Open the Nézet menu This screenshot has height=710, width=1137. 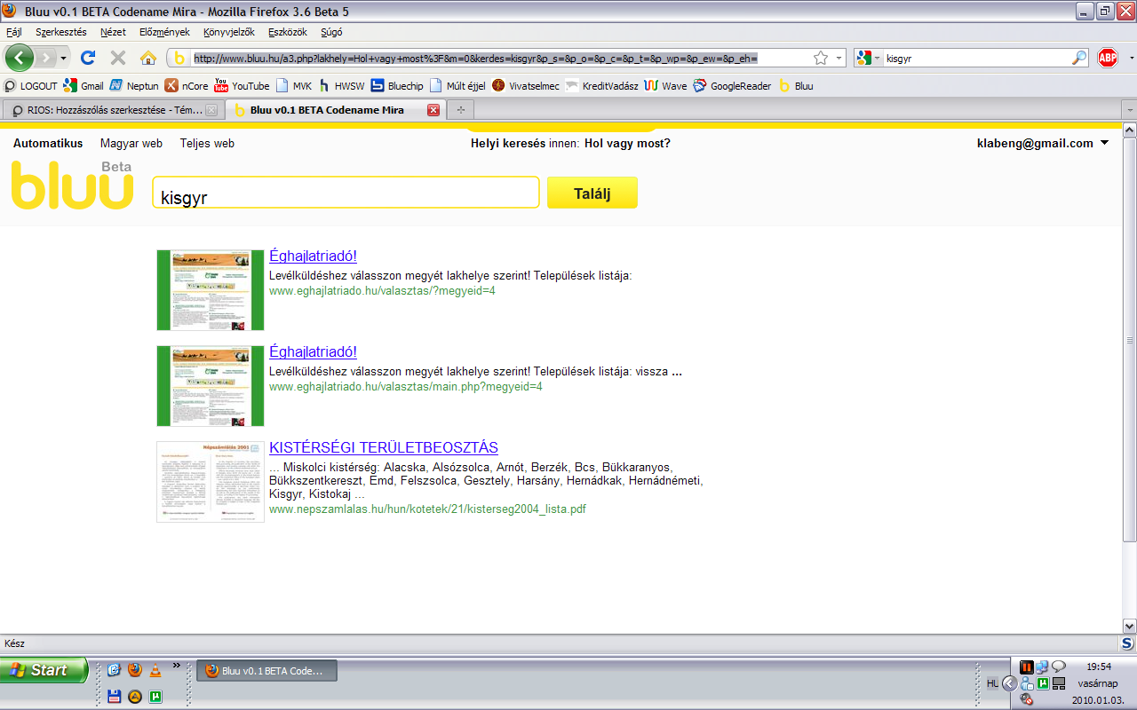click(113, 32)
